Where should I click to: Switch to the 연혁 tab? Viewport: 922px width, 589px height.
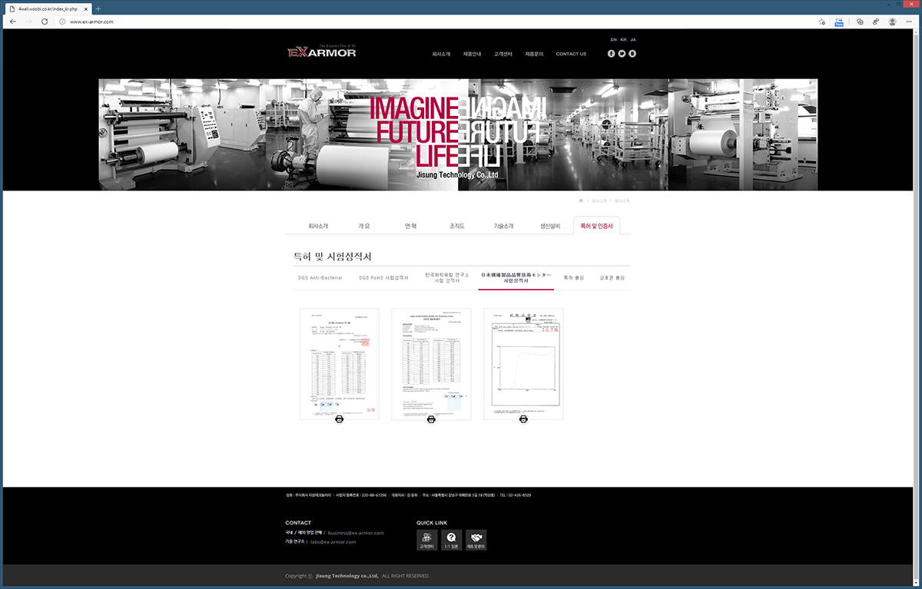click(410, 227)
